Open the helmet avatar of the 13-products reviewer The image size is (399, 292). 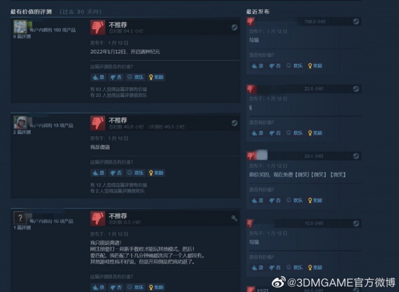click(x=20, y=123)
